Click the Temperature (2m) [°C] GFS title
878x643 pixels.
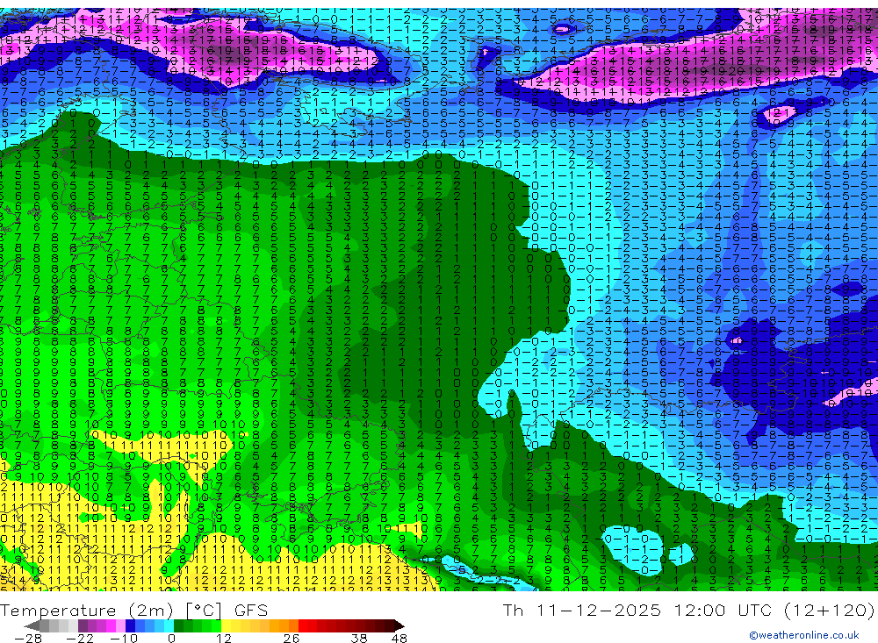[x=133, y=610]
